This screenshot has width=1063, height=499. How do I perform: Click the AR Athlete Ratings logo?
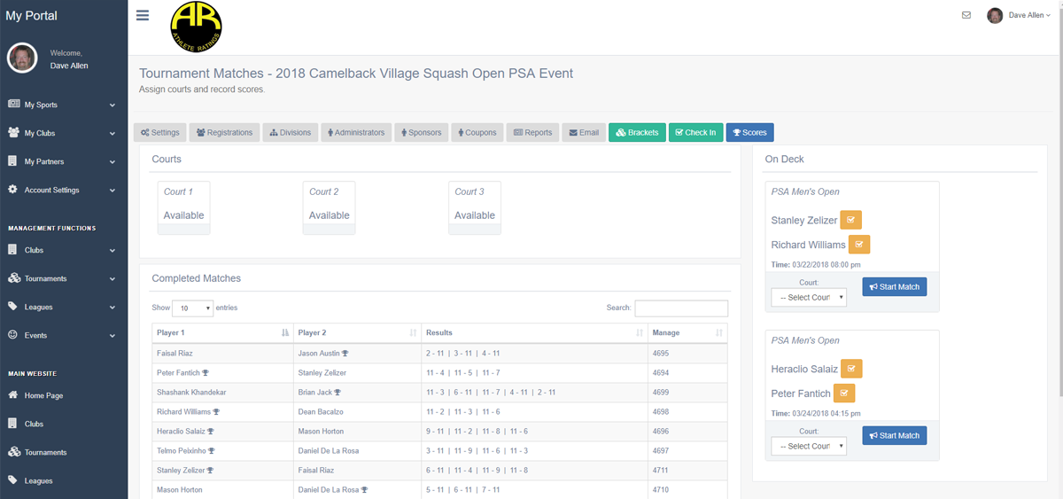click(196, 27)
